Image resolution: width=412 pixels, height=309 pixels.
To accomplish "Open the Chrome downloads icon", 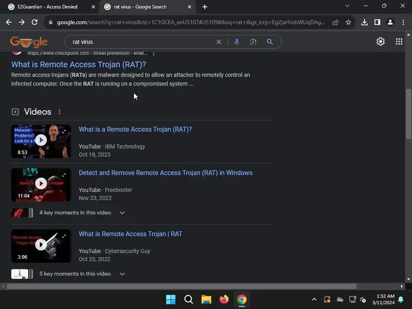I will pos(365,23).
